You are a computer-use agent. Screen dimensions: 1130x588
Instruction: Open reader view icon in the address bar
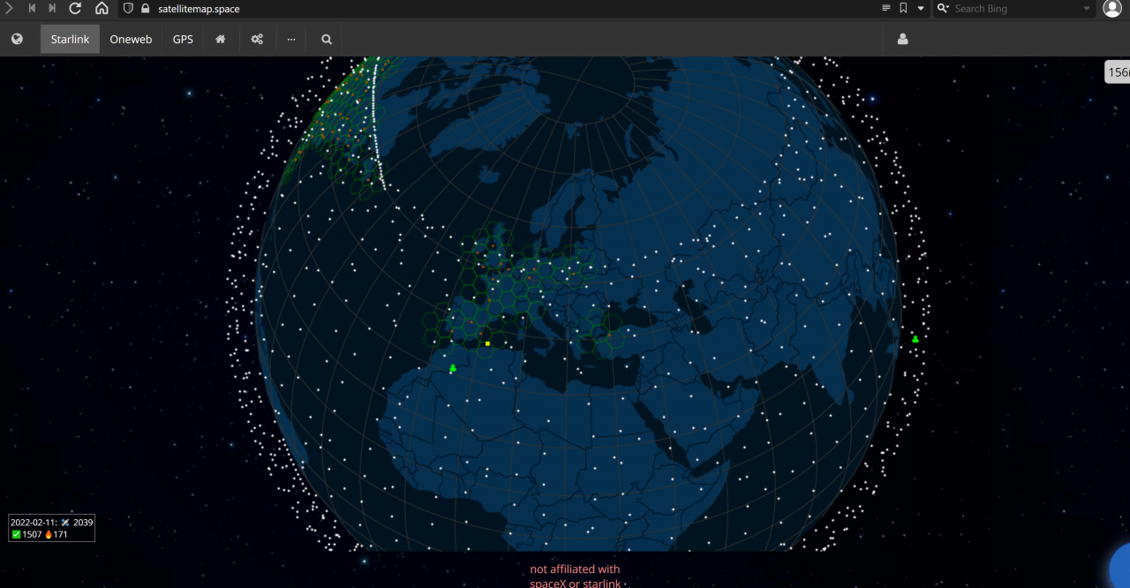pyautogui.click(x=886, y=8)
